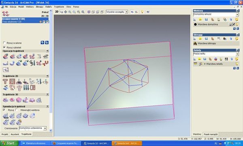The image size is (243, 146).
Task: Open the Wysokie szczegóły detail dropdown
Action: tap(126, 12)
